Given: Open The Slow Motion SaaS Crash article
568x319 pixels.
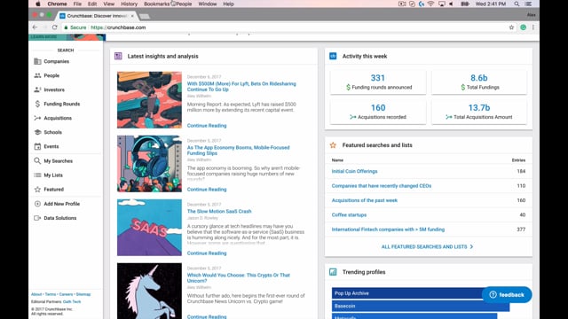Looking at the screenshot, I should click(x=219, y=211).
